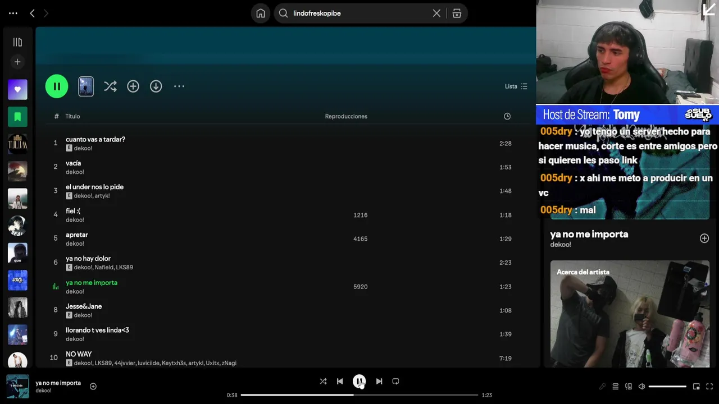The image size is (719, 404).
Task: Open the Home page icon
Action: pyautogui.click(x=261, y=13)
